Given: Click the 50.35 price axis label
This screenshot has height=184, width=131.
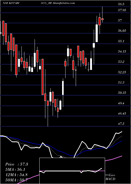Looking at the screenshot, I should [122, 93].
